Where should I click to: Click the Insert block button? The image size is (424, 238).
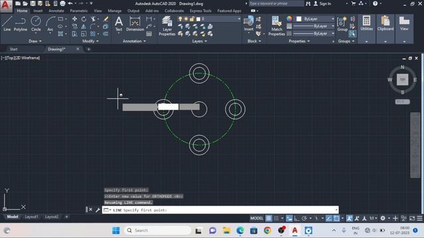248,24
